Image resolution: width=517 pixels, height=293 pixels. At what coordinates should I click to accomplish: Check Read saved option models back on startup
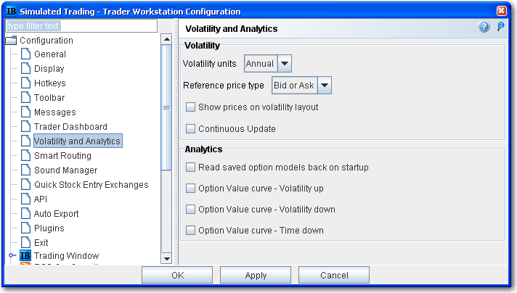(190, 168)
